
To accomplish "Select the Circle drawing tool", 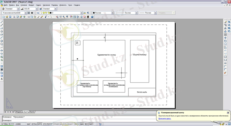I will (x=2, y=41).
